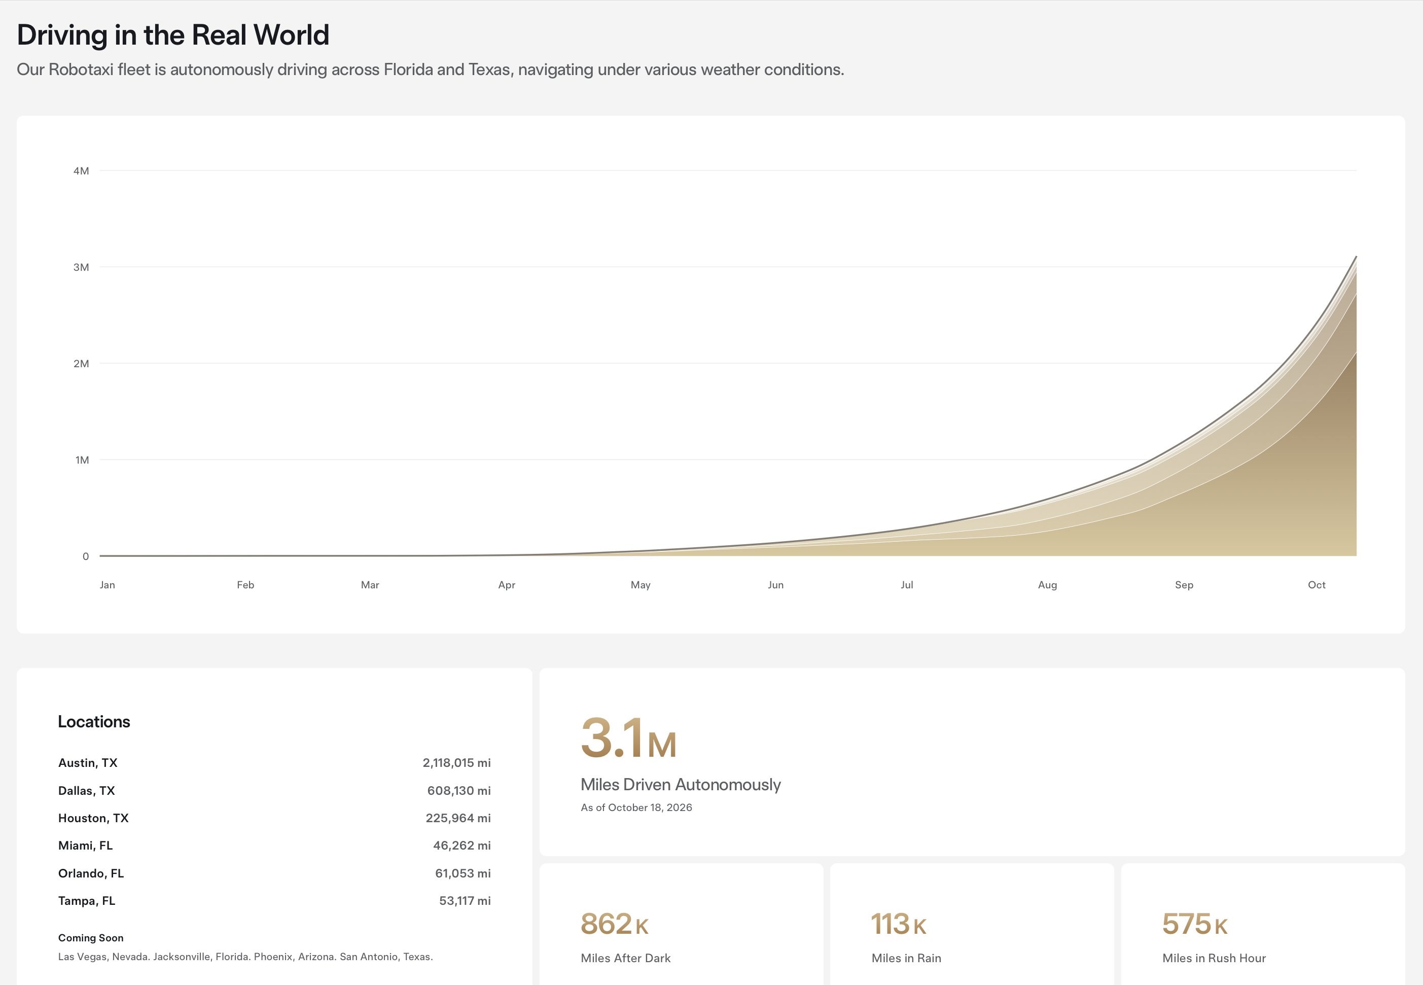
Task: Click the 61,053 mi value
Action: point(463,873)
